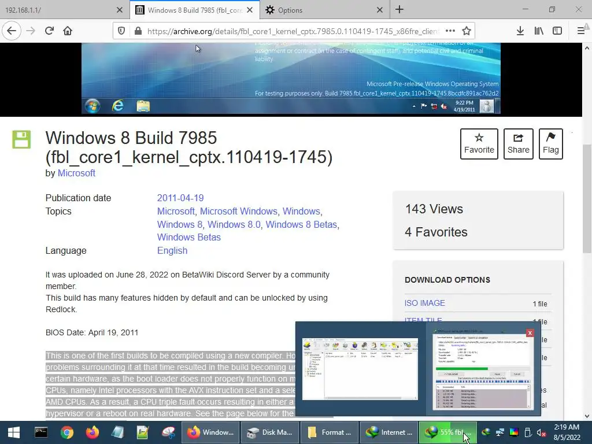The height and width of the screenshot is (444, 592).
Task: Close the Options tab
Action: [x=380, y=10]
